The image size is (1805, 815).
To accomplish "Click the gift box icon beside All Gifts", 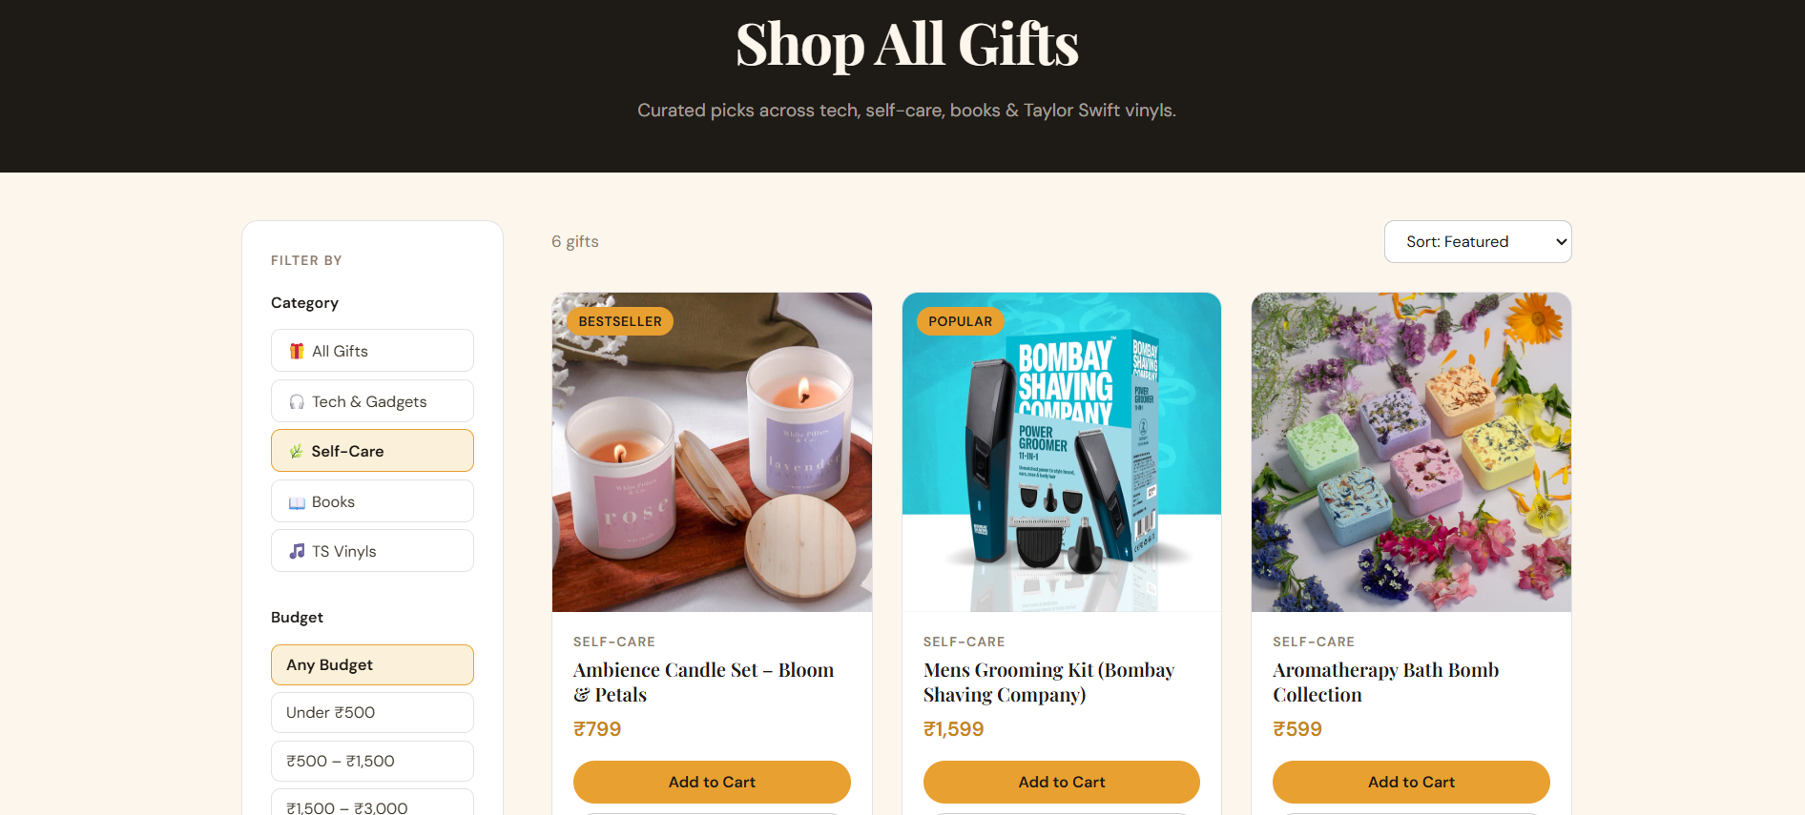I will 297,351.
